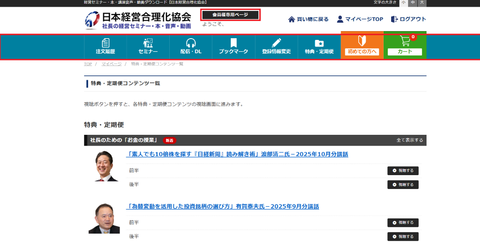Open the 配信・DL headphones icon
Viewport: 480px width, 252px height.
[191, 43]
